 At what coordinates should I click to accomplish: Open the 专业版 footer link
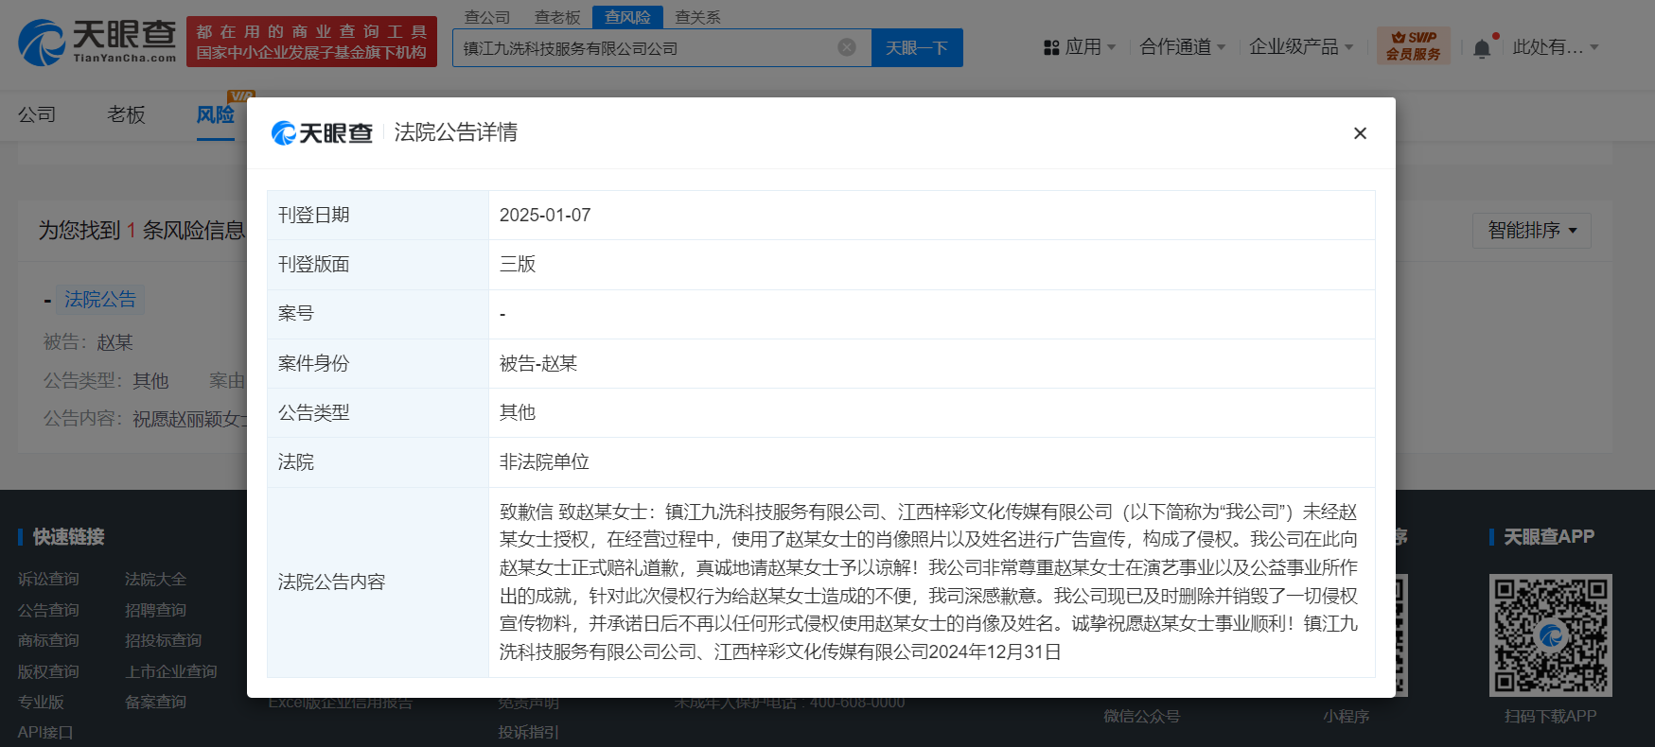(41, 702)
